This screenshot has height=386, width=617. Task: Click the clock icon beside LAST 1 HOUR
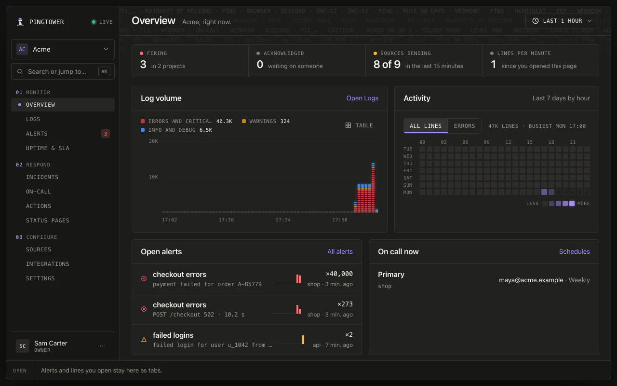(536, 21)
